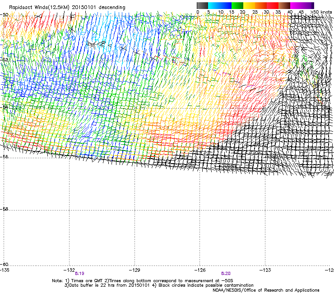Click the brown 35-40 knots legend color
334x293 pixels.
(284, 5)
